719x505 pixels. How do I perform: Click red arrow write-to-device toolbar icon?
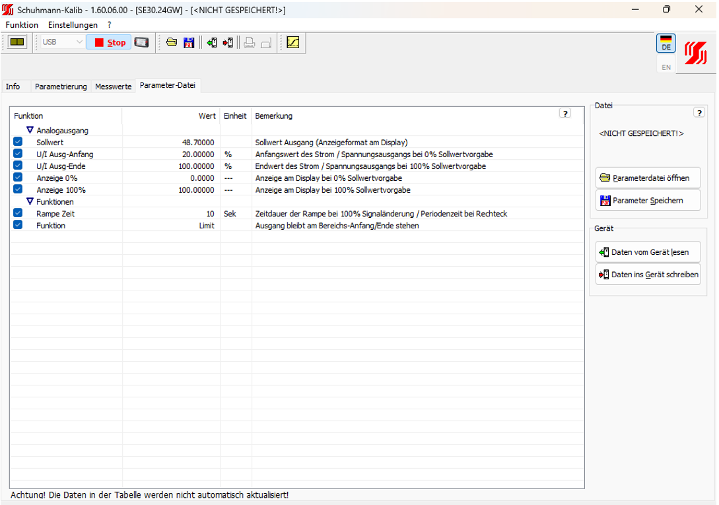coord(228,43)
